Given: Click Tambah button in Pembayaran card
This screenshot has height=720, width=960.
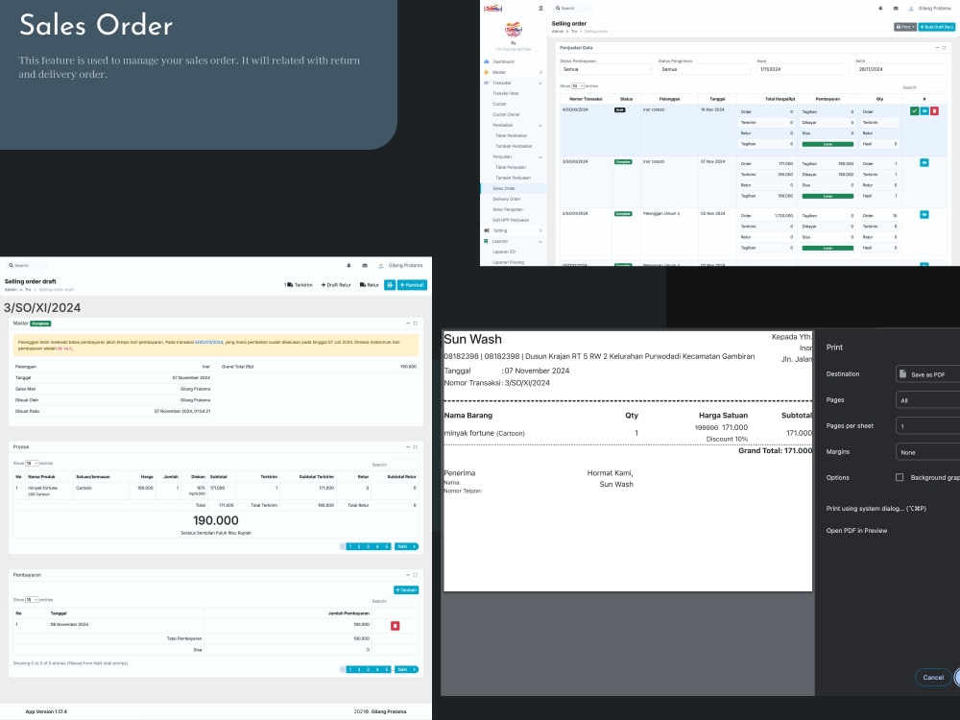Looking at the screenshot, I should pyautogui.click(x=406, y=590).
